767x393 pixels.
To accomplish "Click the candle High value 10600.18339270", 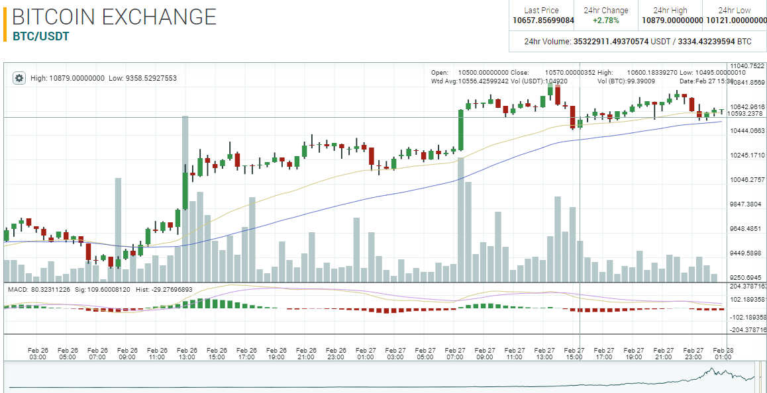I will (652, 72).
